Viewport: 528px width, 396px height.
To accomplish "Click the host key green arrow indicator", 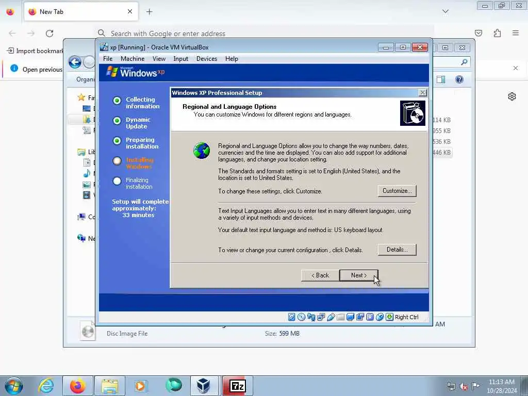I will pos(389,317).
